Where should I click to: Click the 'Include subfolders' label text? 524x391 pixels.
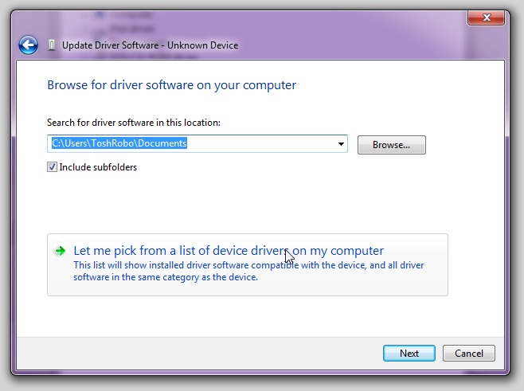pyautogui.click(x=98, y=167)
